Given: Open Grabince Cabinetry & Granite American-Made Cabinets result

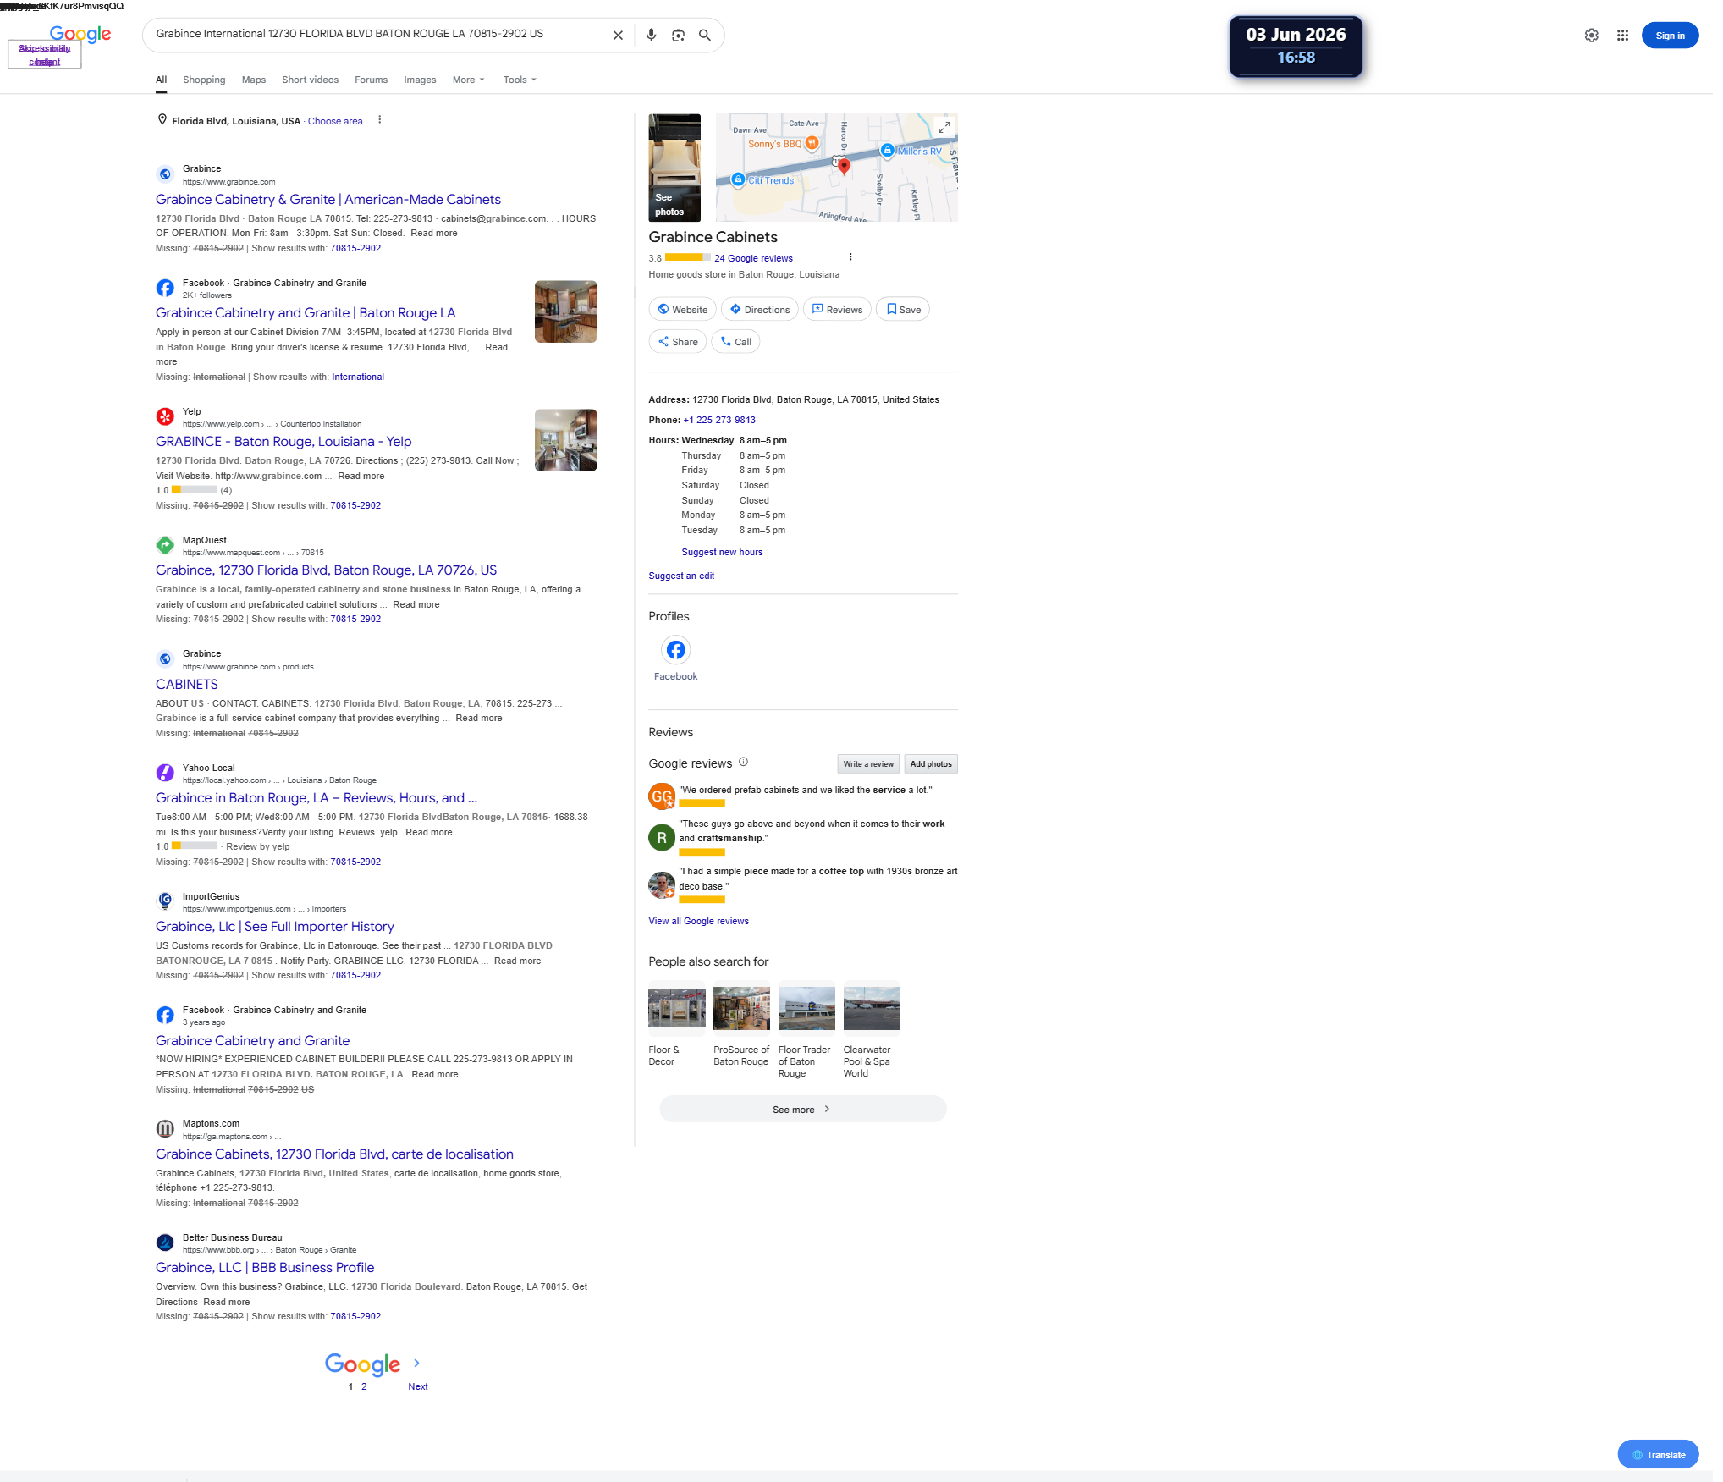Looking at the screenshot, I should [x=328, y=200].
